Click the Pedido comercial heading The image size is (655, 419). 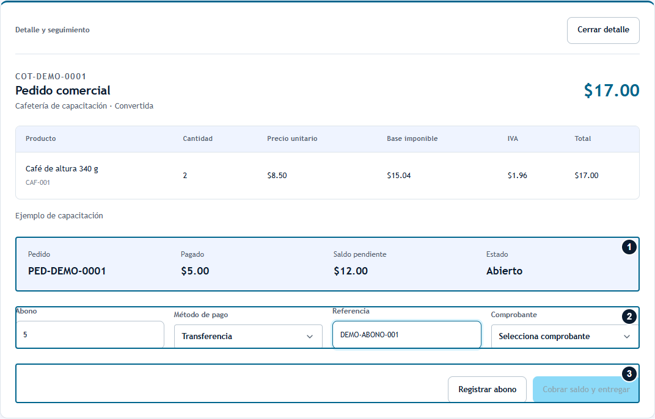tap(63, 90)
